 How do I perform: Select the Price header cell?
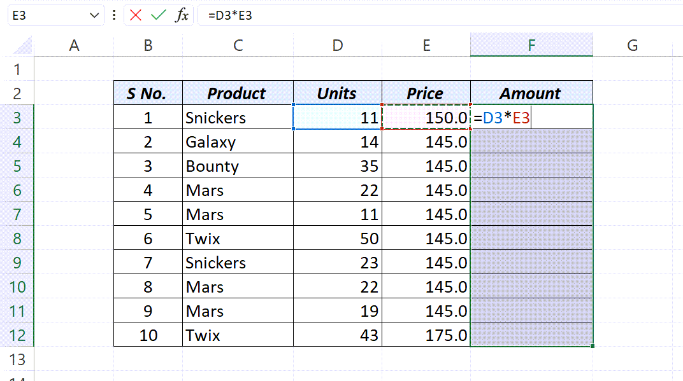pos(426,93)
